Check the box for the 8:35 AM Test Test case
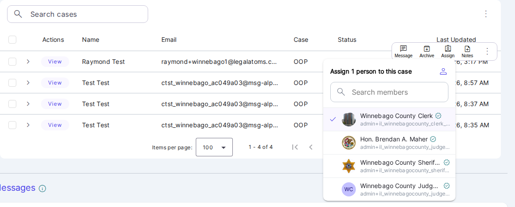 12,125
